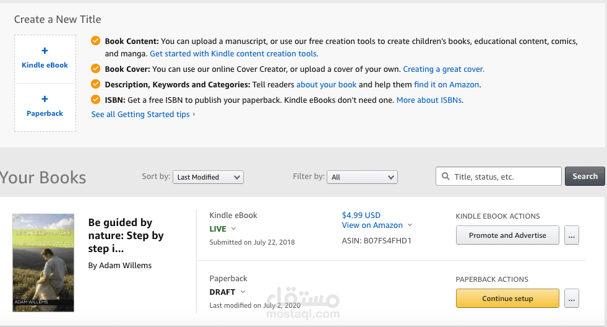Image resolution: width=607 pixels, height=327 pixels.
Task: Click the plus icon for Paperback
Action: [x=45, y=100]
